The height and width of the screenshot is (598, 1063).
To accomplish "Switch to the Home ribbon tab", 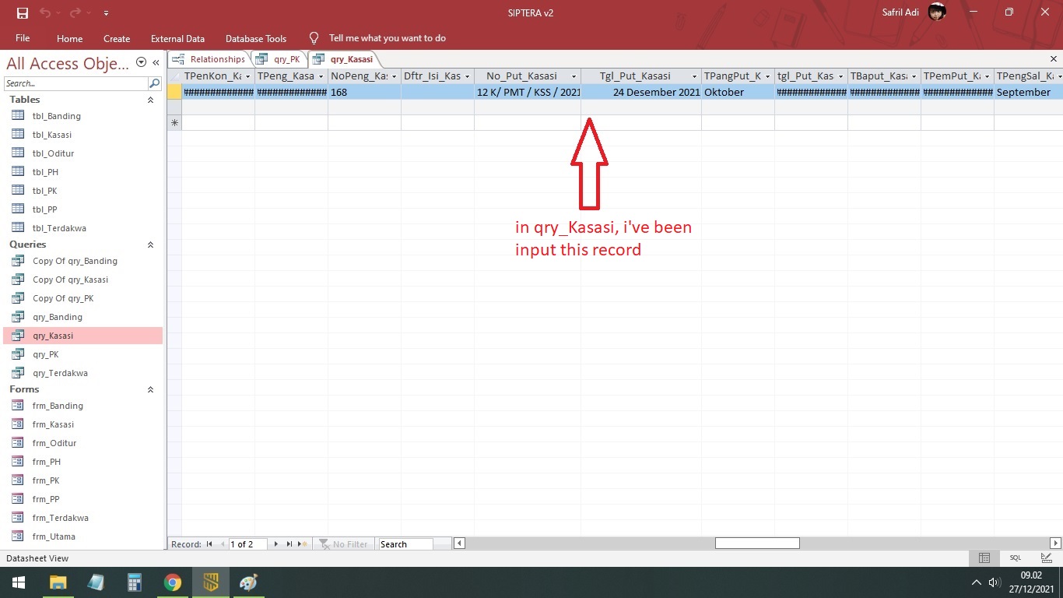I will coord(69,38).
